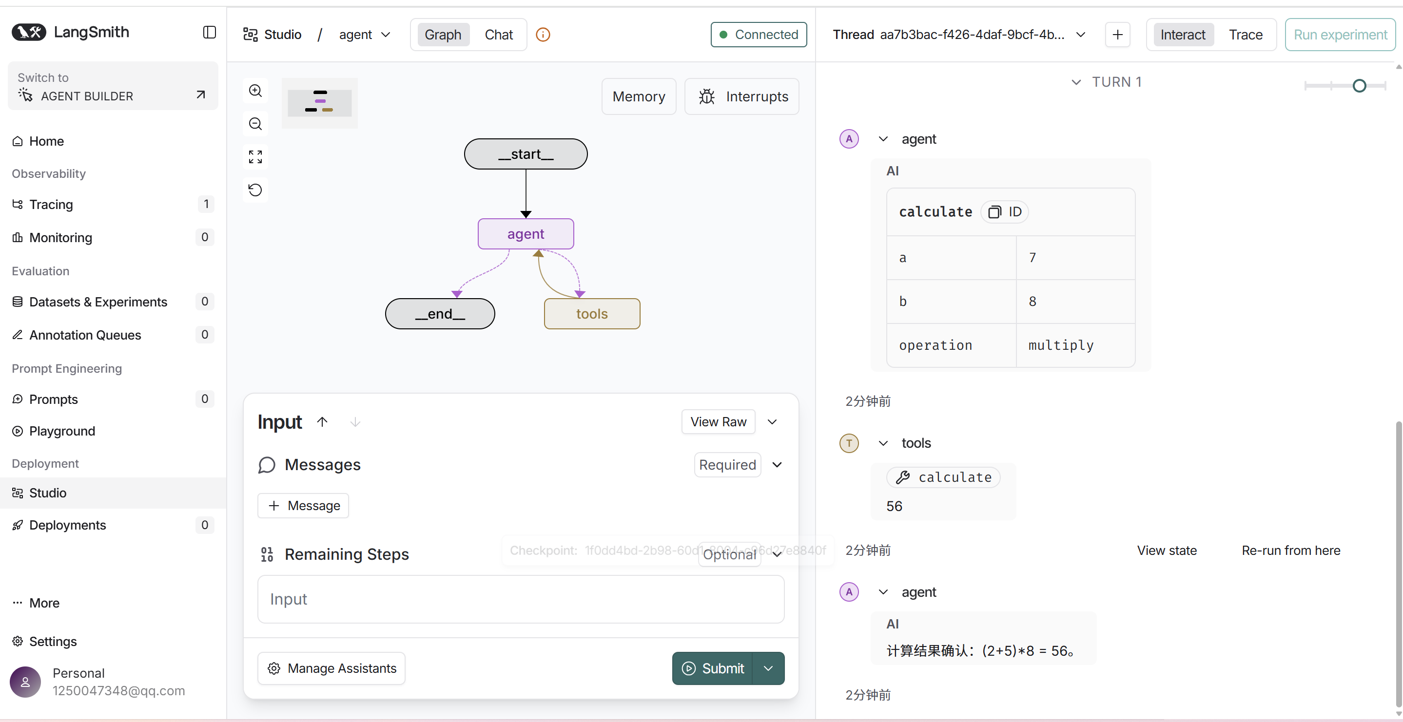
Task: Open the Thread selector dropdown
Action: (x=1081, y=35)
